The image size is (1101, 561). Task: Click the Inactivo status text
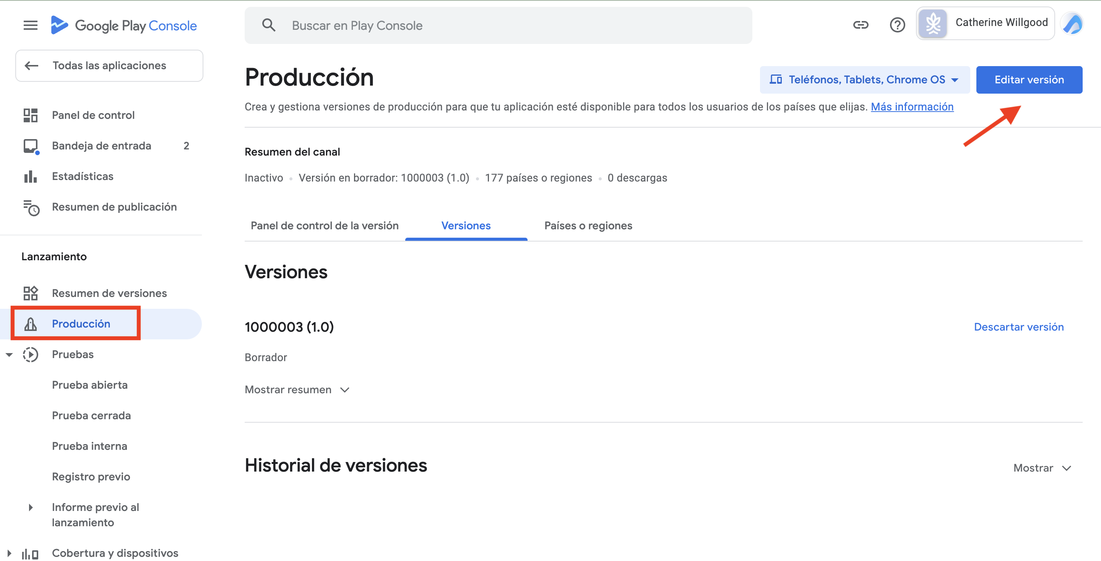264,178
